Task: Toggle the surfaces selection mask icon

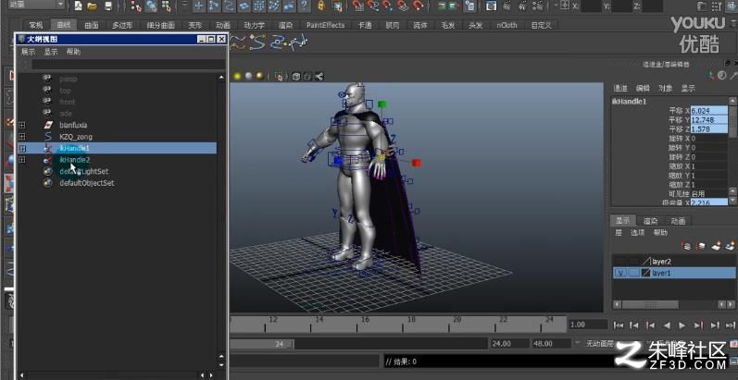Action: 244,6
